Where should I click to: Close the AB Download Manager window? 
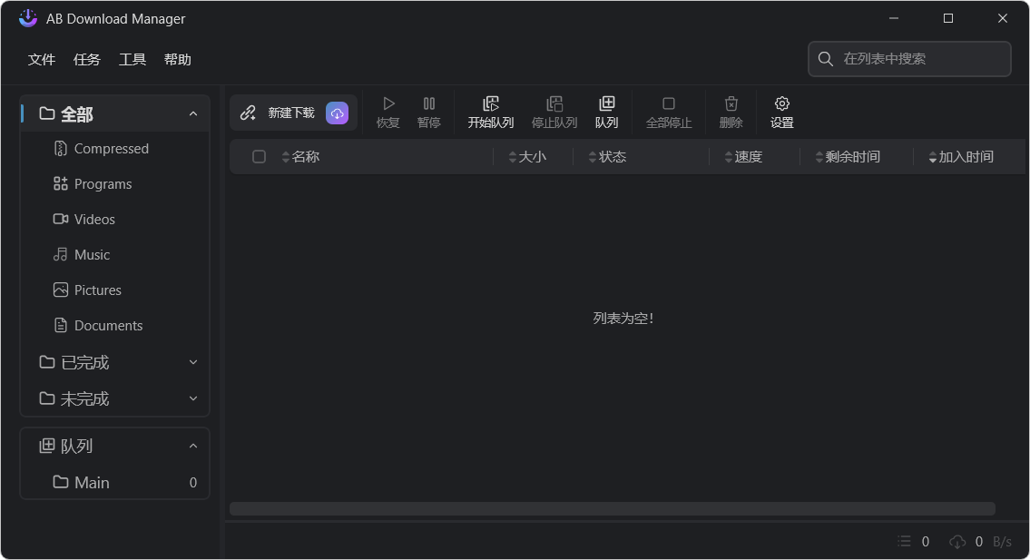[1003, 18]
